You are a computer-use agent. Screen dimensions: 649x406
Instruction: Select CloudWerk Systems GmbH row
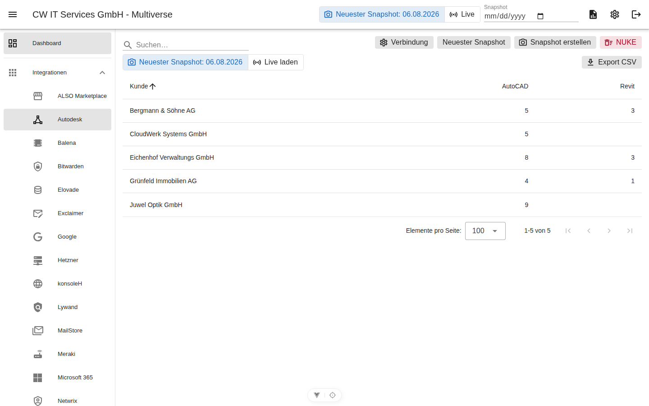tap(382, 134)
